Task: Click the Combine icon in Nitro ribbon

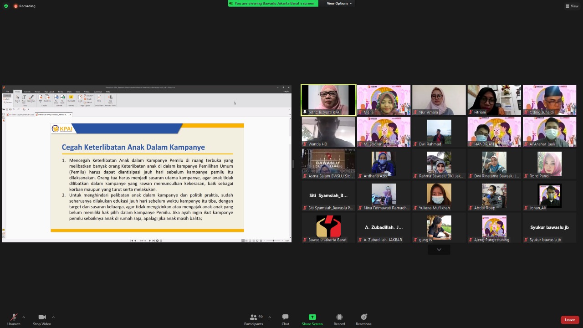Action: [x=47, y=98]
